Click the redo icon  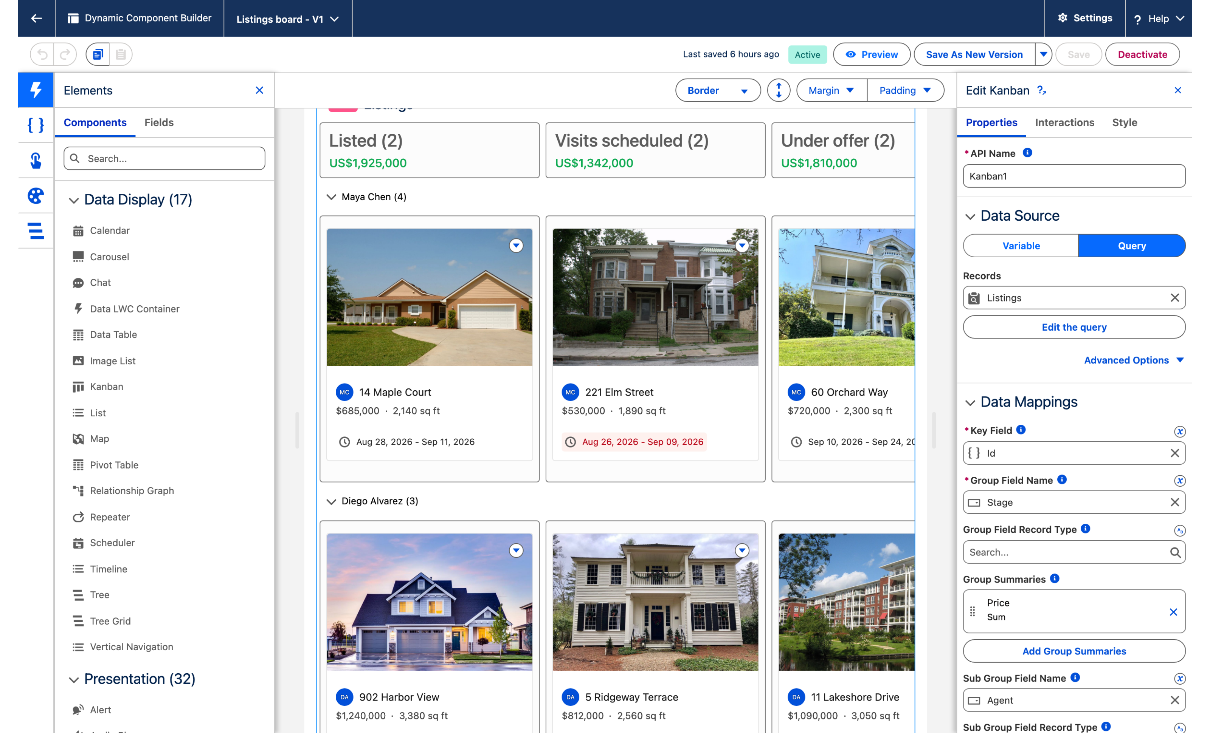[x=65, y=54]
